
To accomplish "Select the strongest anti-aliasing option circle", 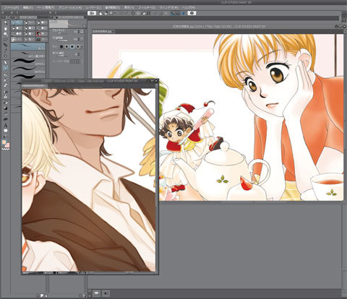I will pos(77,46).
